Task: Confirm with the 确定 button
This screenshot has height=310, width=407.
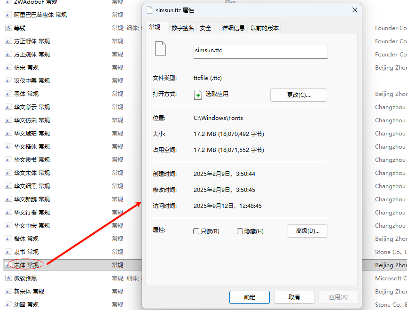Action: (x=250, y=297)
